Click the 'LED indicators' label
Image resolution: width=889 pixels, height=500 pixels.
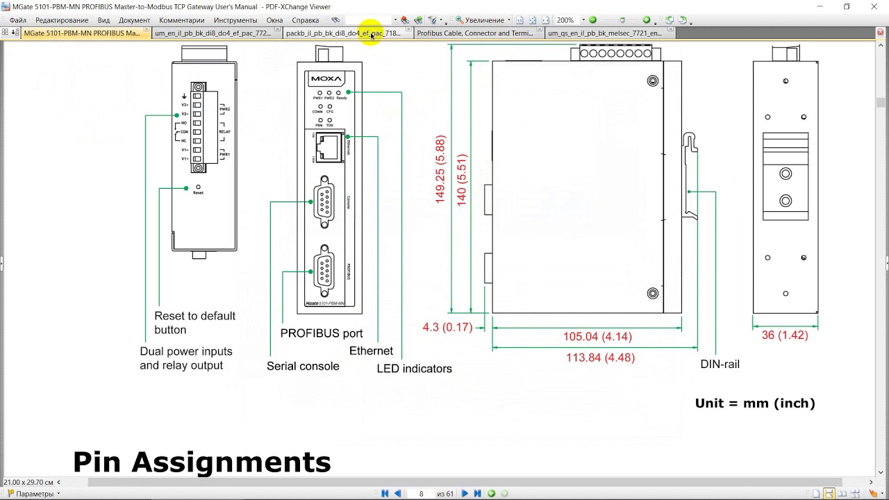pyautogui.click(x=415, y=369)
